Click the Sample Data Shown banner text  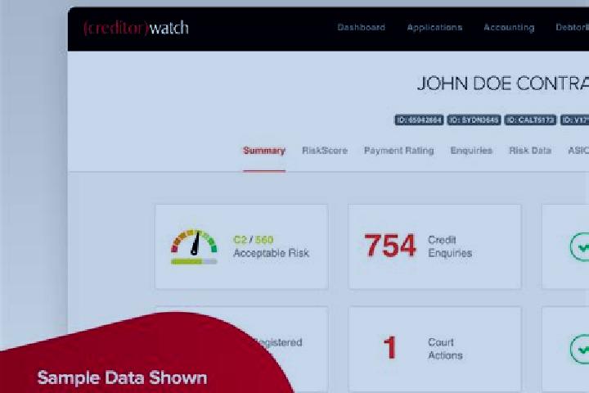[x=122, y=377]
